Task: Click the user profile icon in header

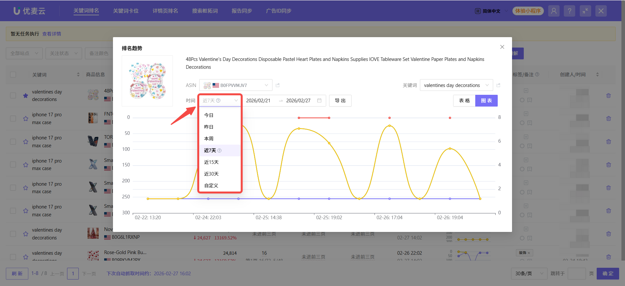Action: [x=554, y=11]
